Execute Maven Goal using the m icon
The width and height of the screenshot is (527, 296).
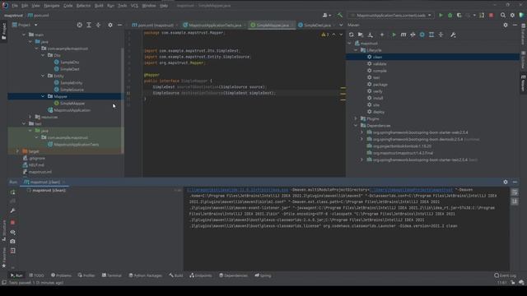point(403,35)
